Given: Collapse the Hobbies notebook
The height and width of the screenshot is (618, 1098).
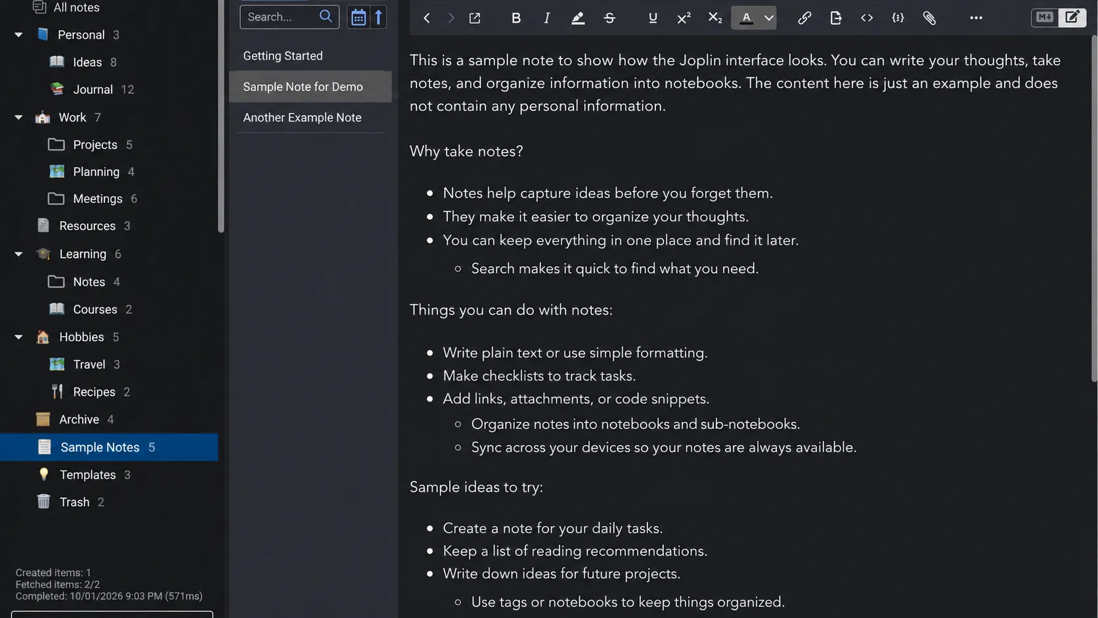Looking at the screenshot, I should (x=18, y=337).
